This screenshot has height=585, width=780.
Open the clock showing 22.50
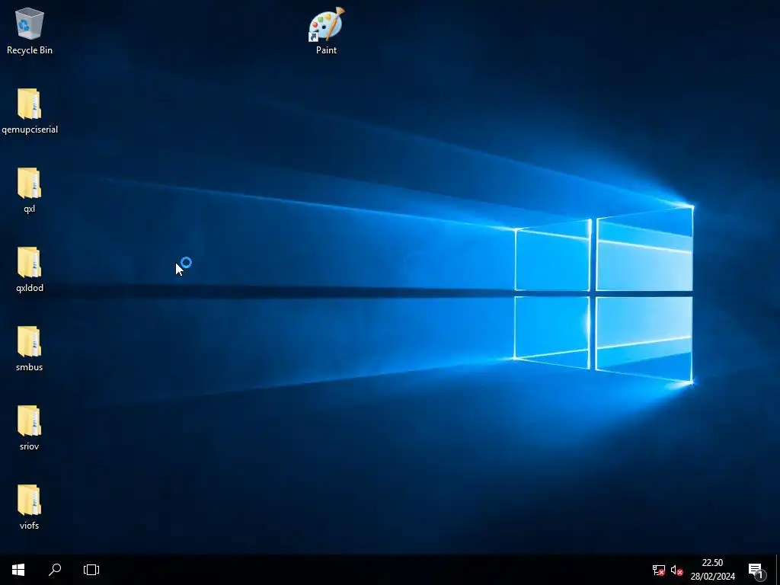click(712, 570)
